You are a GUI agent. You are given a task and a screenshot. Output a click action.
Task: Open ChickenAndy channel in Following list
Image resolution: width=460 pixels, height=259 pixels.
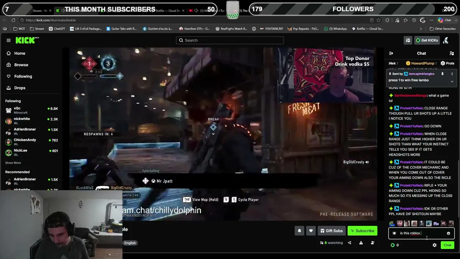32,142
